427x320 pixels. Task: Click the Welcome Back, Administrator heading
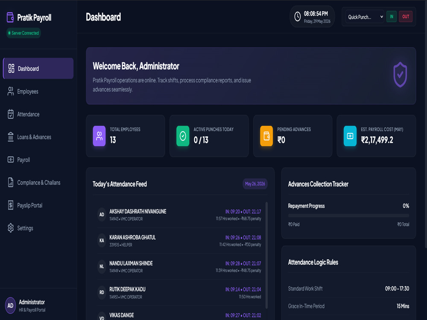pyautogui.click(x=136, y=66)
